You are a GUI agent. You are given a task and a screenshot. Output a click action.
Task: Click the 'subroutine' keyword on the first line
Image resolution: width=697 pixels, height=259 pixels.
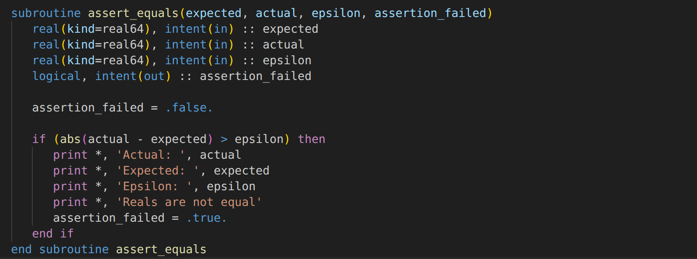pos(46,13)
